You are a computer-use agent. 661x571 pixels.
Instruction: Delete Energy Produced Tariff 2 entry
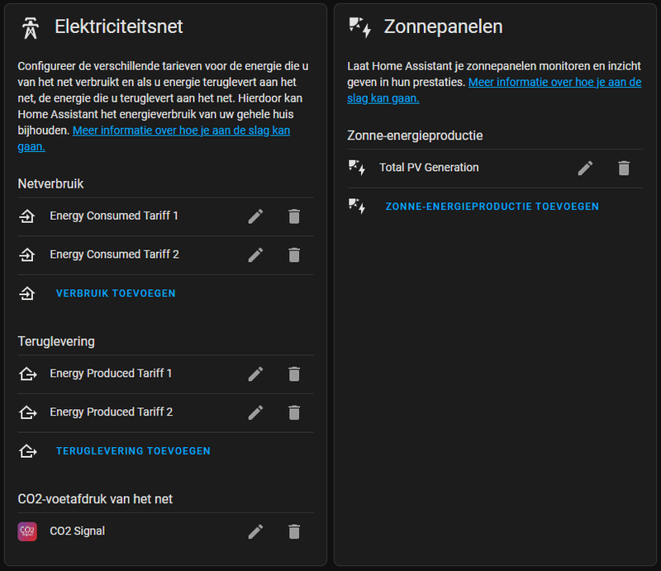(x=293, y=412)
